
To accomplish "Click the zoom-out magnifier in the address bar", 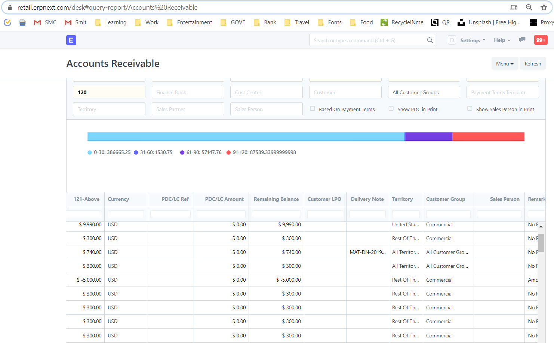I will [529, 7].
